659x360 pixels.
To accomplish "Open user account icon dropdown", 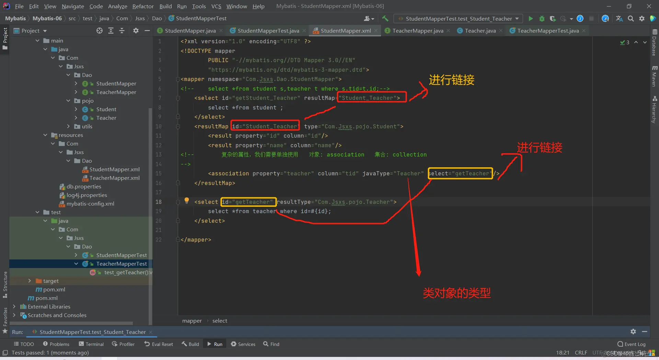I will point(369,19).
